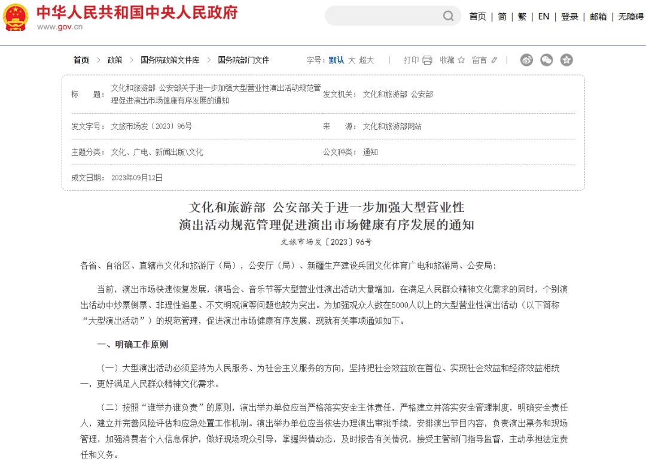This screenshot has width=646, height=462.
Task: Click the www.gov.cn address text
Action: (x=60, y=27)
